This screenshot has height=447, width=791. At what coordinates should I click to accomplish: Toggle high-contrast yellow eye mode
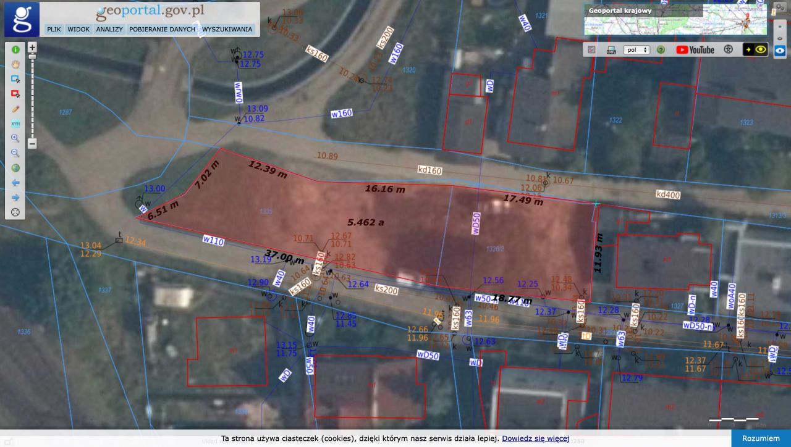pos(755,49)
